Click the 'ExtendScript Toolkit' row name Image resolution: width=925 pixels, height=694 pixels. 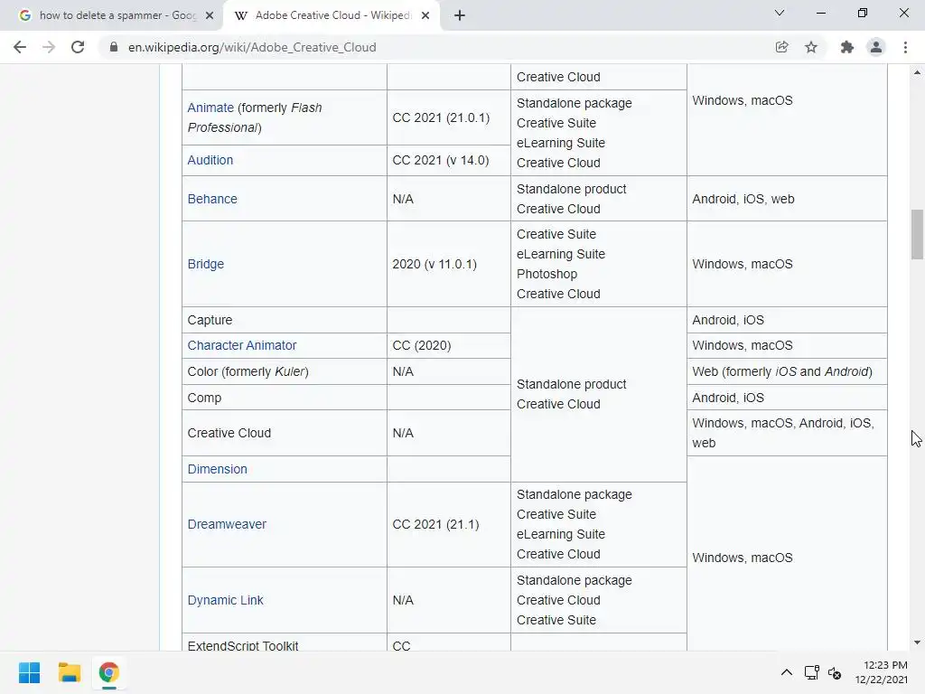pos(243,645)
